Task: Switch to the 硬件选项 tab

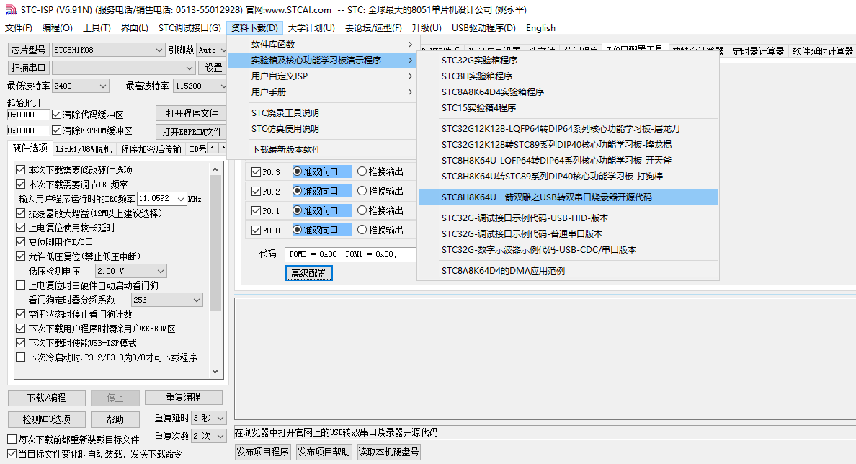Action: [x=30, y=148]
